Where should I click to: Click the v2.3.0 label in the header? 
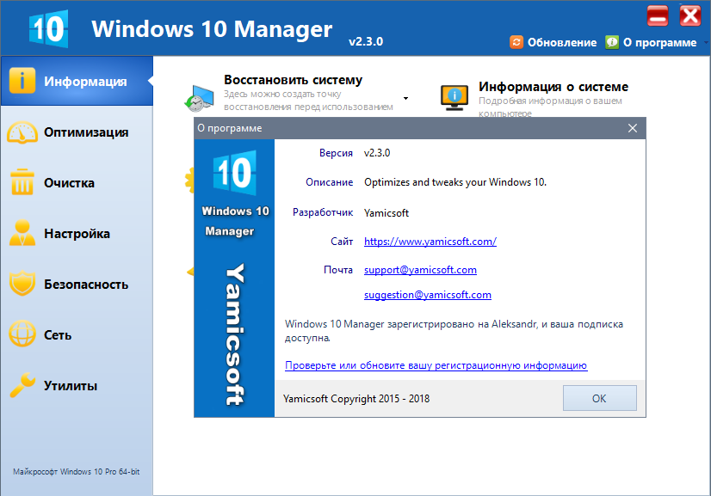366,41
